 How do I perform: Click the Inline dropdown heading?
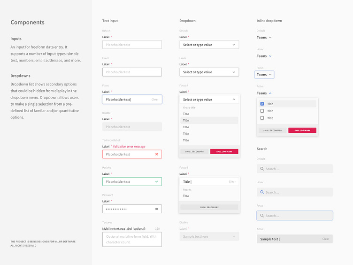tap(269, 21)
